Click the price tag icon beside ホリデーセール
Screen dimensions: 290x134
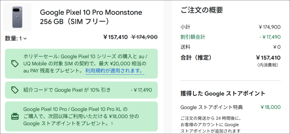point(15,64)
